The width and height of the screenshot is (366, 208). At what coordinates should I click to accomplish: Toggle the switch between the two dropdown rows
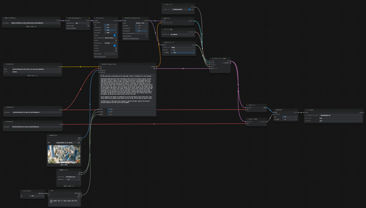click(x=115, y=40)
